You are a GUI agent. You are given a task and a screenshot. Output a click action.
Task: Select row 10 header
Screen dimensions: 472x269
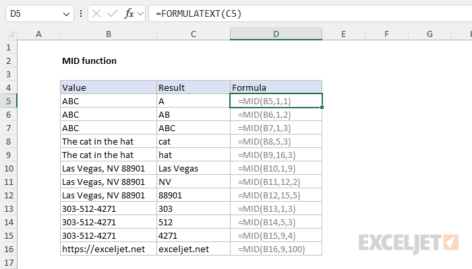(x=8, y=168)
